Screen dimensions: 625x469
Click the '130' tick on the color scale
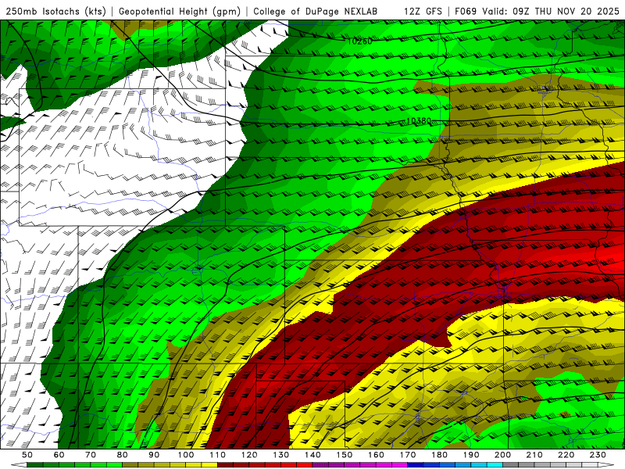click(281, 455)
